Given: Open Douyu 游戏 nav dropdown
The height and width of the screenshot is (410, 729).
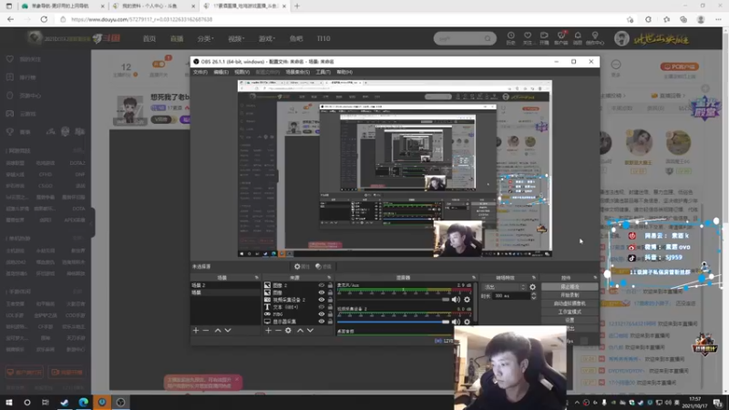Looking at the screenshot, I should [267, 38].
